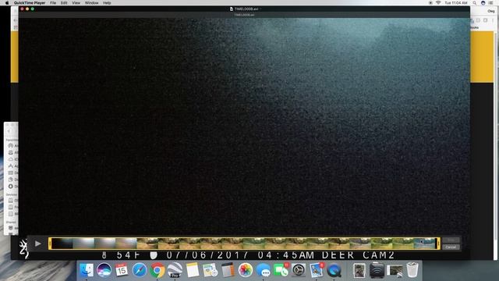
Task: Open Messages from the Dock
Action: [x=264, y=270]
